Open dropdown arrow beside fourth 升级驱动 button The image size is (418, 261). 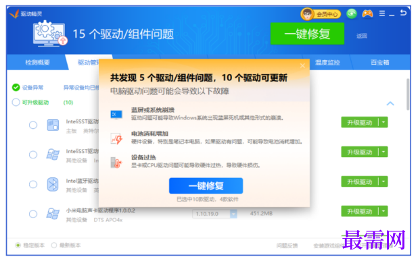click(x=384, y=211)
